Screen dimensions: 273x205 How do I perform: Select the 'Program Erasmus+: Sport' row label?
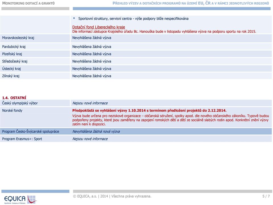click(x=22, y=139)
